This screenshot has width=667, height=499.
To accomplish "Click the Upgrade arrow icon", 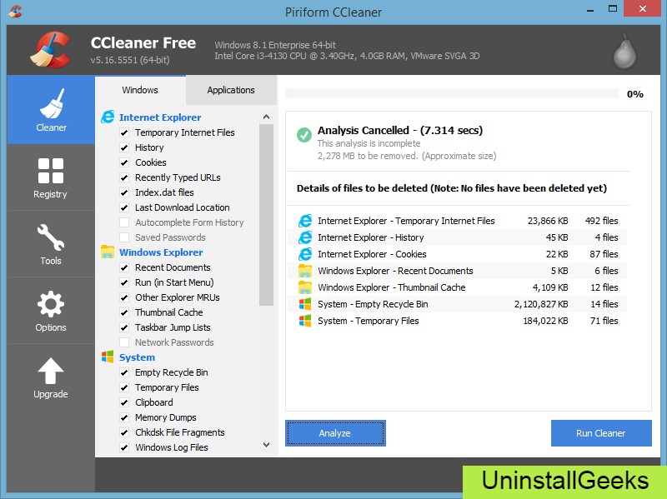I will point(51,371).
